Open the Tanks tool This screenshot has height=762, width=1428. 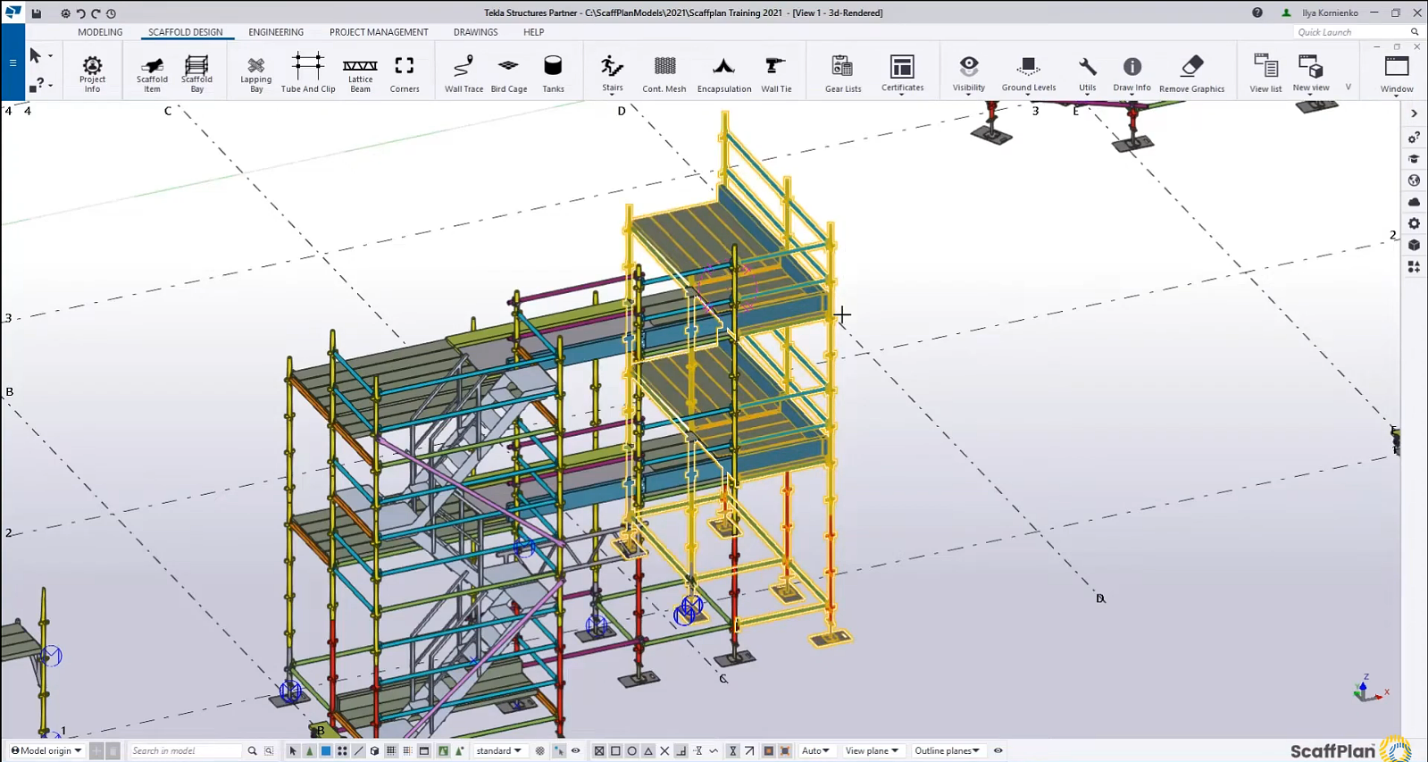coord(553,73)
